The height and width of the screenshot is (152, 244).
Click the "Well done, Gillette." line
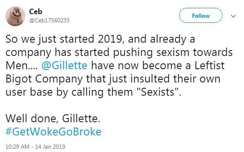pyautogui.click(x=53, y=118)
